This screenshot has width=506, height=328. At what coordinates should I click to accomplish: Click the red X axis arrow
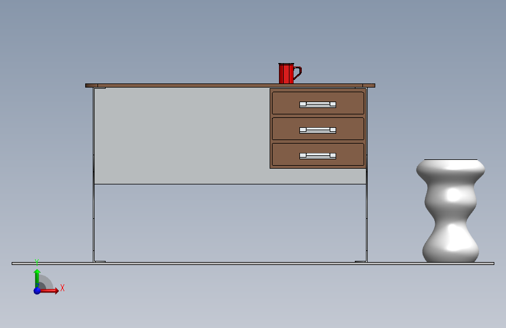[x=49, y=291]
